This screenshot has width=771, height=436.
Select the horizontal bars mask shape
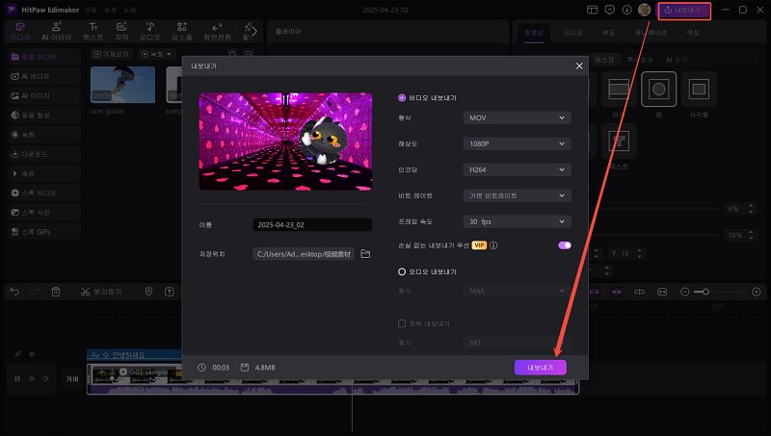point(618,89)
